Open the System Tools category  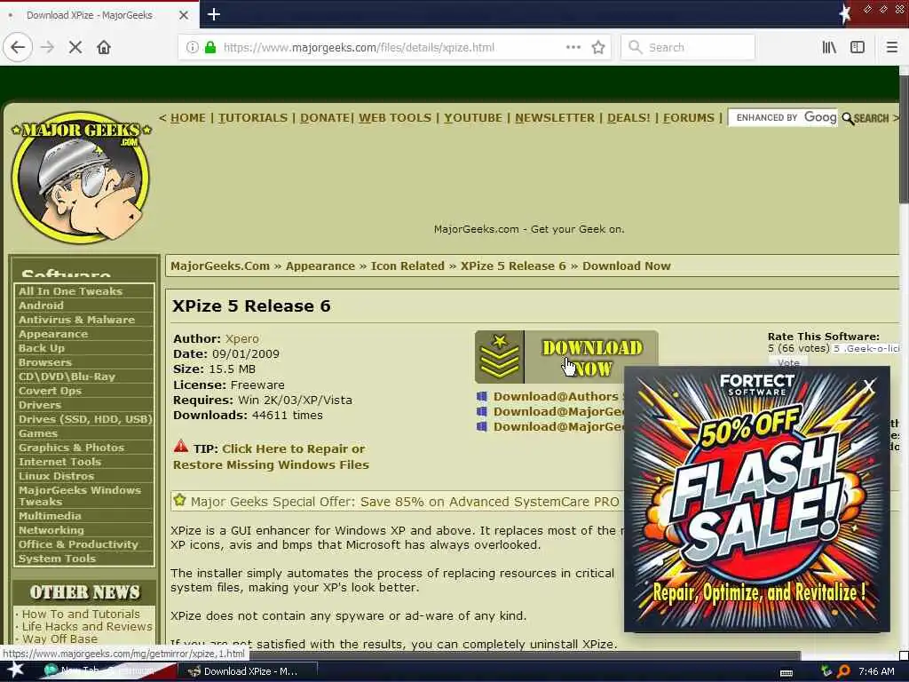pos(57,559)
